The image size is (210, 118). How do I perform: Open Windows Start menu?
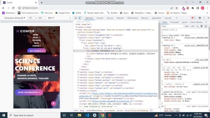(4, 115)
